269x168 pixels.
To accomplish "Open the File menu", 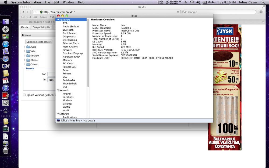I will click(47, 2).
